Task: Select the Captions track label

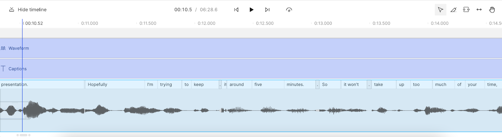Action: pos(18,69)
